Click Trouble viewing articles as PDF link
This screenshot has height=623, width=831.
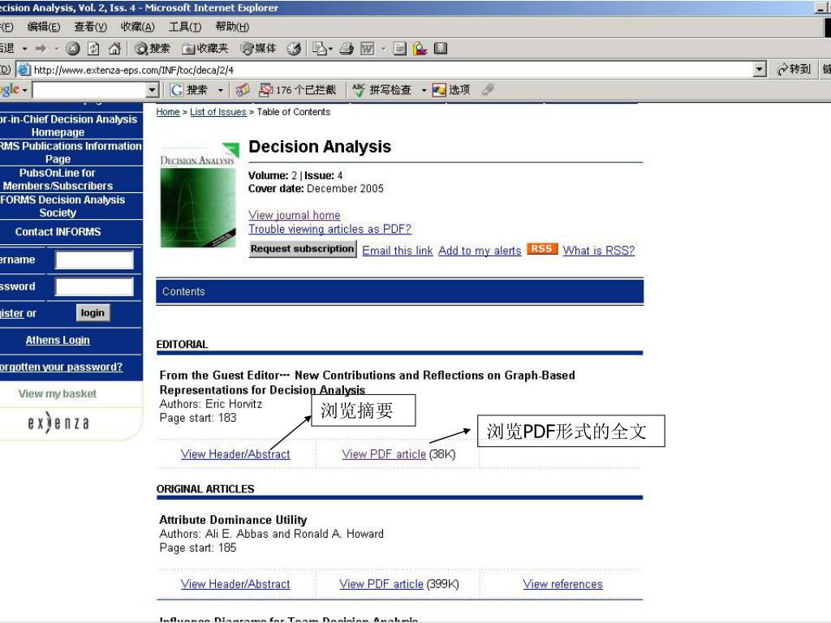329,229
